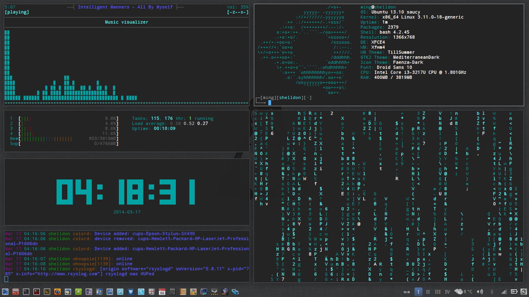Image resolution: width=529 pixels, height=297 pixels.
Task: Click 'ming@shelldon' header in screenfetch
Action: pos(378,7)
